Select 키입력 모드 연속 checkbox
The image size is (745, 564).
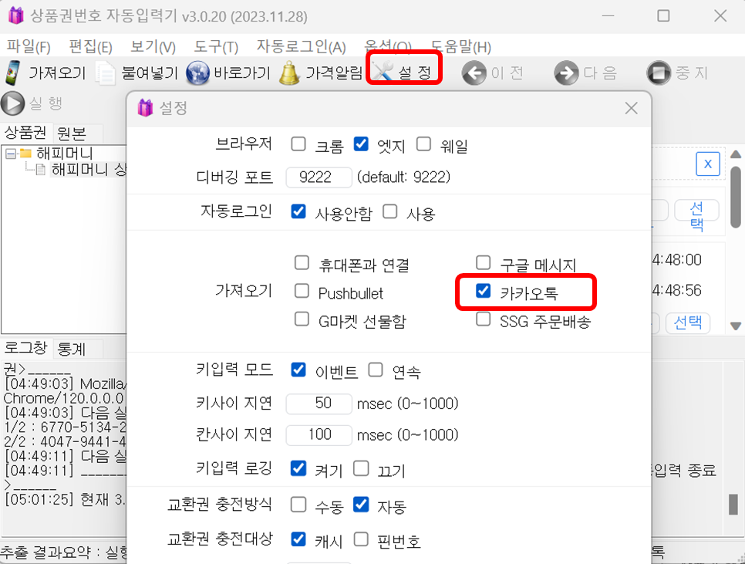pyautogui.click(x=376, y=370)
